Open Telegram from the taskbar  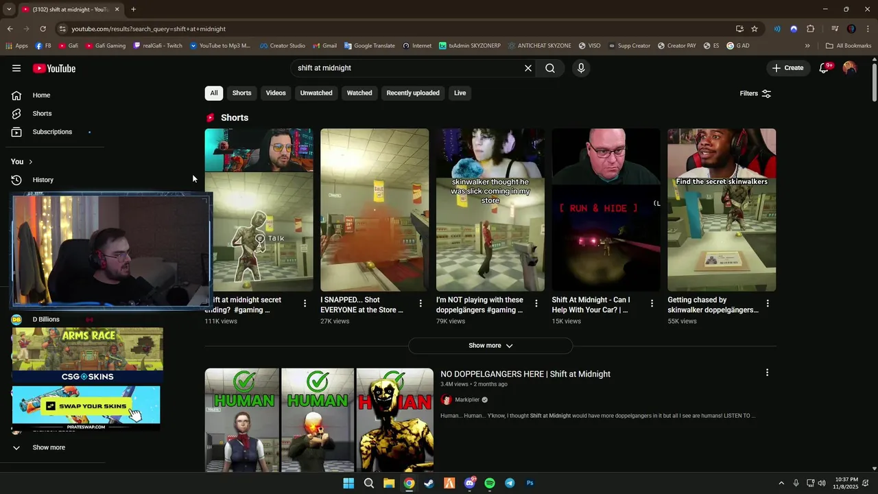pyautogui.click(x=510, y=483)
